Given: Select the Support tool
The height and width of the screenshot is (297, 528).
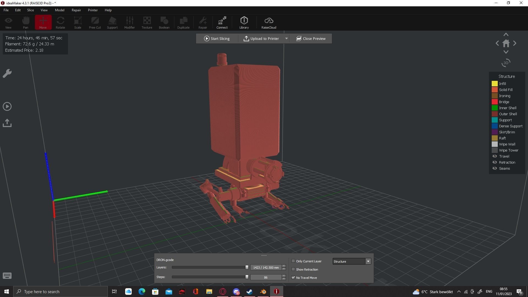Looking at the screenshot, I should [112, 22].
